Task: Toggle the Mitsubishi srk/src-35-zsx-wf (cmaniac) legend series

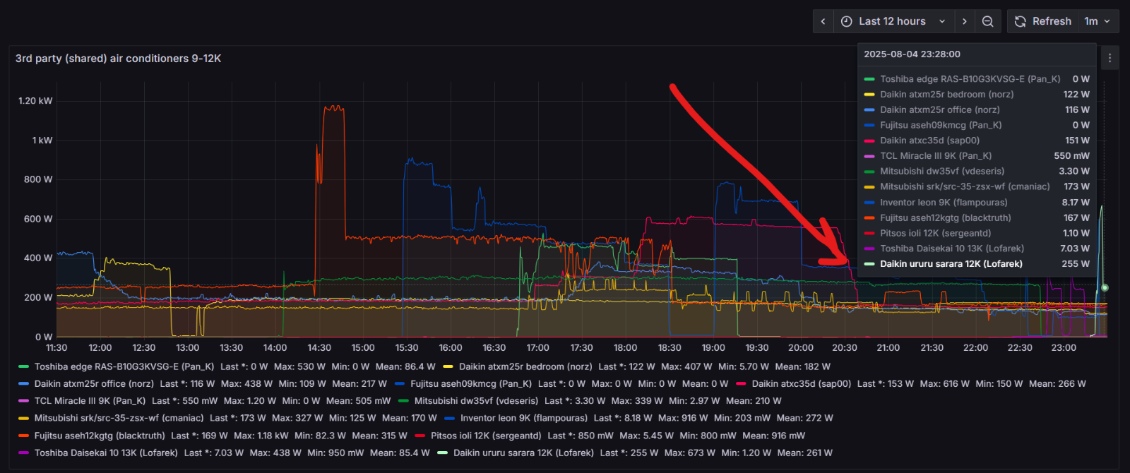Action: tap(119, 418)
